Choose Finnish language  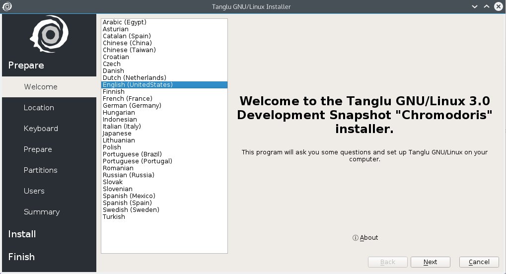[x=164, y=92]
